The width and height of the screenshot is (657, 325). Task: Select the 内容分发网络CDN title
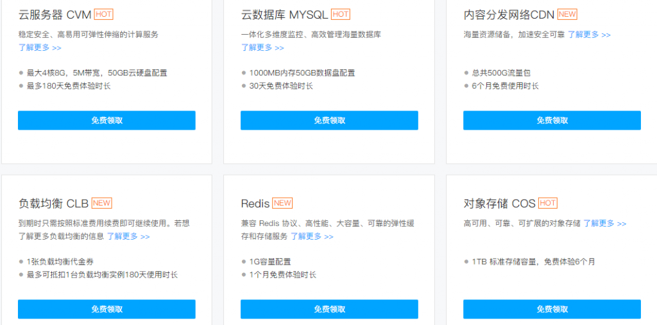pyautogui.click(x=509, y=15)
